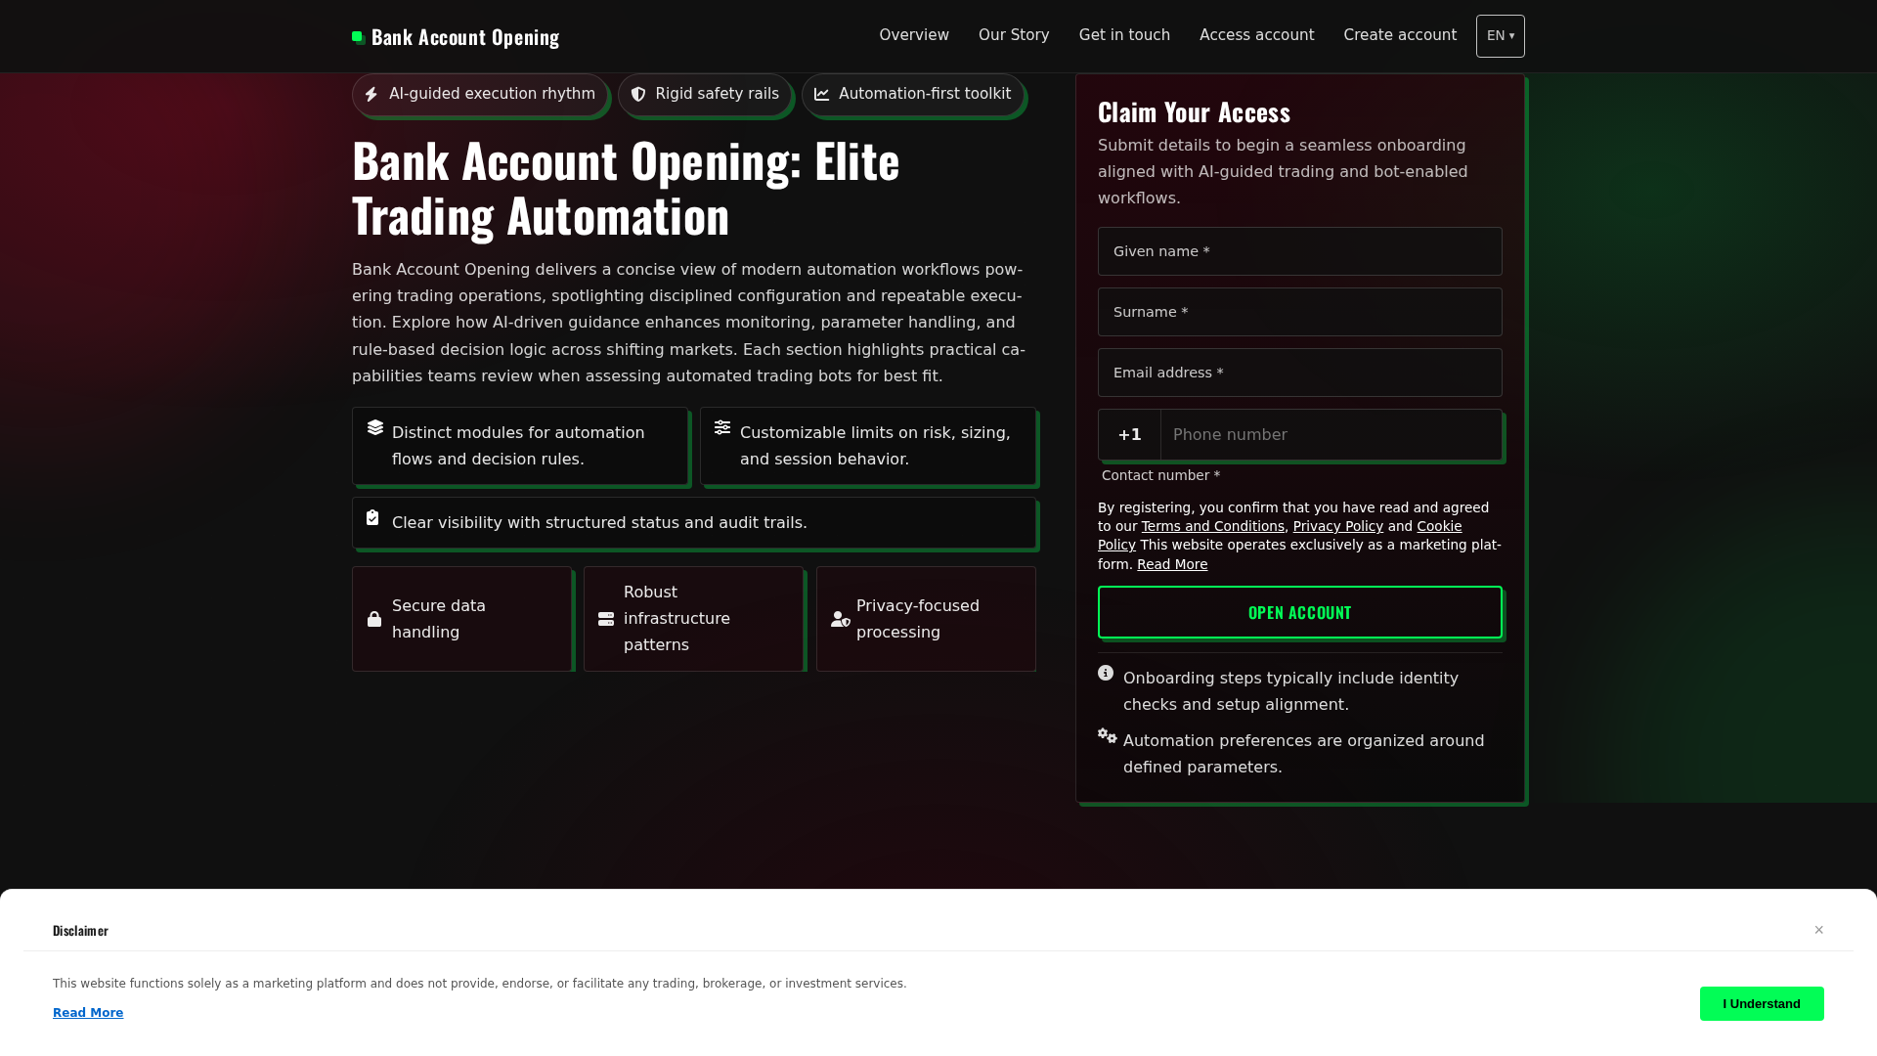The image size is (1877, 1056).
Task: Click the sliders icon beside Customizable limits
Action: 722,427
